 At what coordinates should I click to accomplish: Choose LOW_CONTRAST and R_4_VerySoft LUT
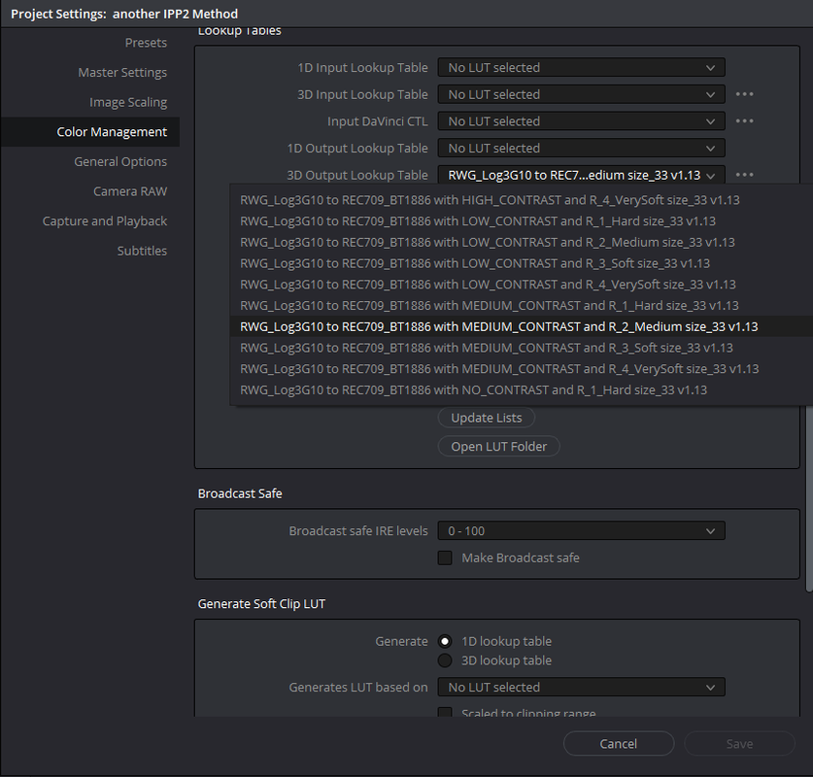pos(521,285)
